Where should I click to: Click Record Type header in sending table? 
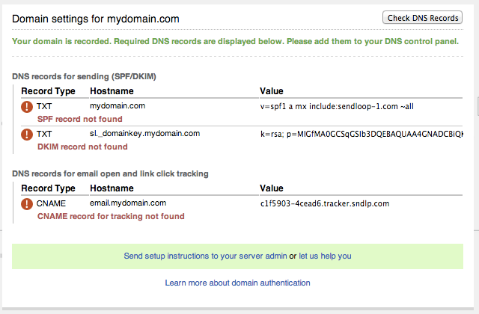pos(48,91)
